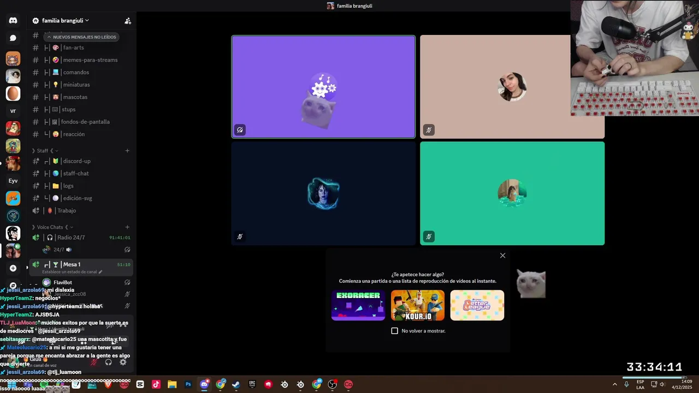
Task: Open discord-up channel
Action: (81, 161)
